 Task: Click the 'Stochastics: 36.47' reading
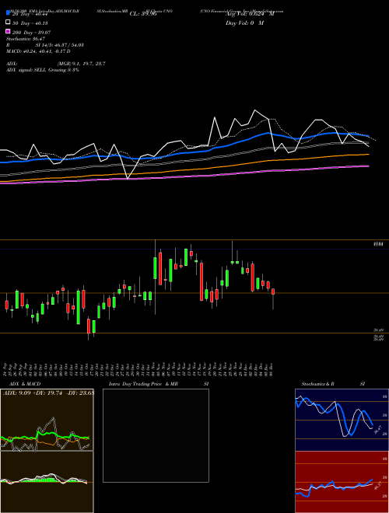point(26,39)
